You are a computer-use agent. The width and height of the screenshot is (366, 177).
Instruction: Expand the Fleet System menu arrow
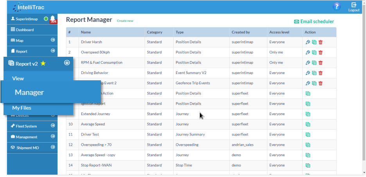pyautogui.click(x=53, y=126)
